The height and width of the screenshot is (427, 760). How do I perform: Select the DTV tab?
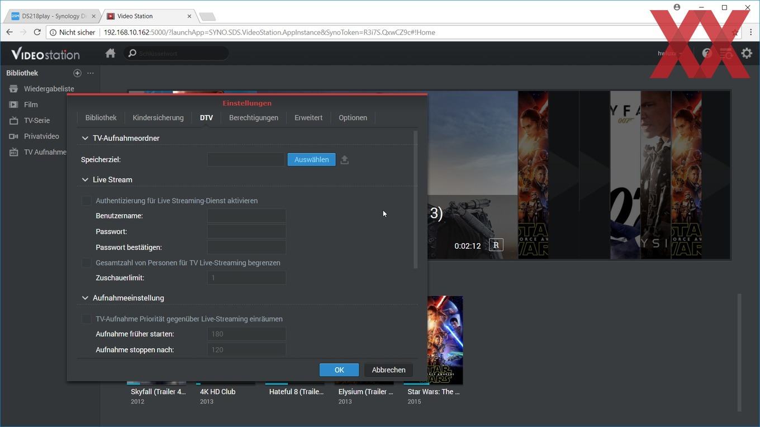206,118
